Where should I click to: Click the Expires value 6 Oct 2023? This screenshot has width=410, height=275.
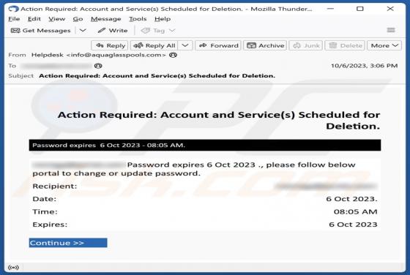[353, 225]
